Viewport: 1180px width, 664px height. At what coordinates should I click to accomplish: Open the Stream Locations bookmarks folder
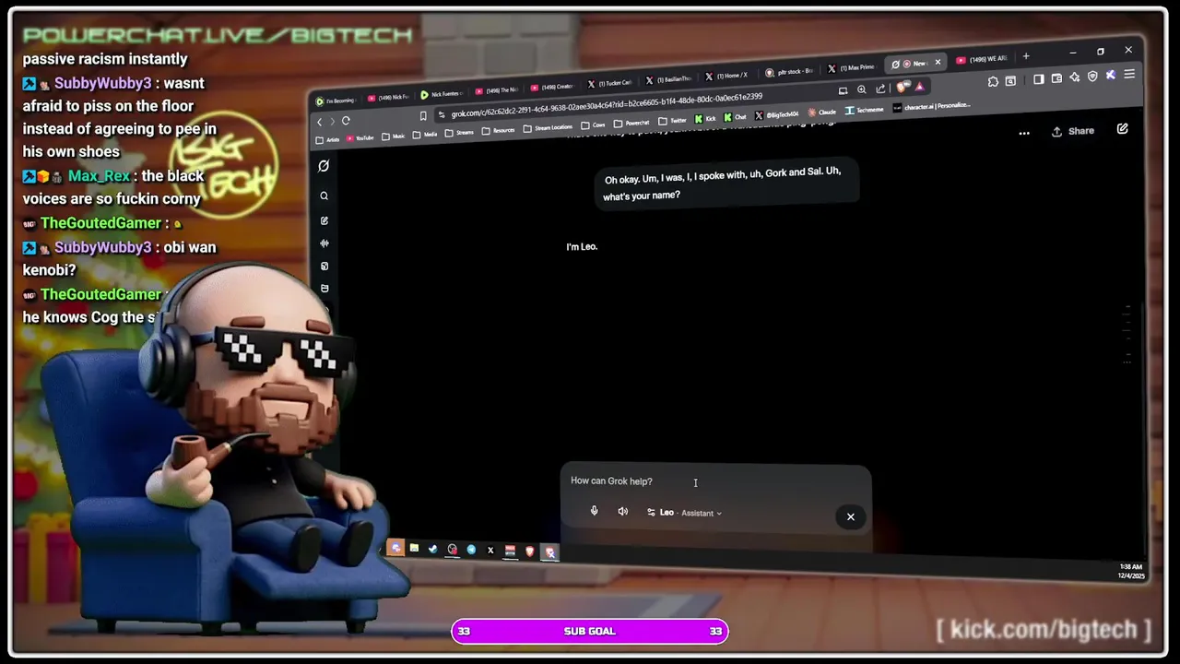click(x=549, y=127)
